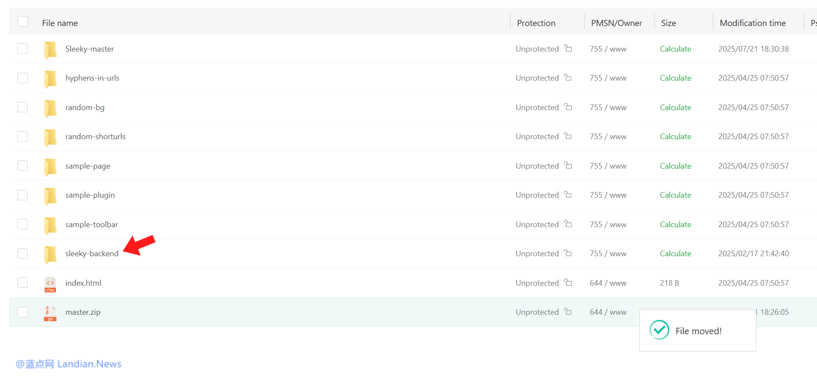Open the sleeky-backend folder name

[92, 254]
